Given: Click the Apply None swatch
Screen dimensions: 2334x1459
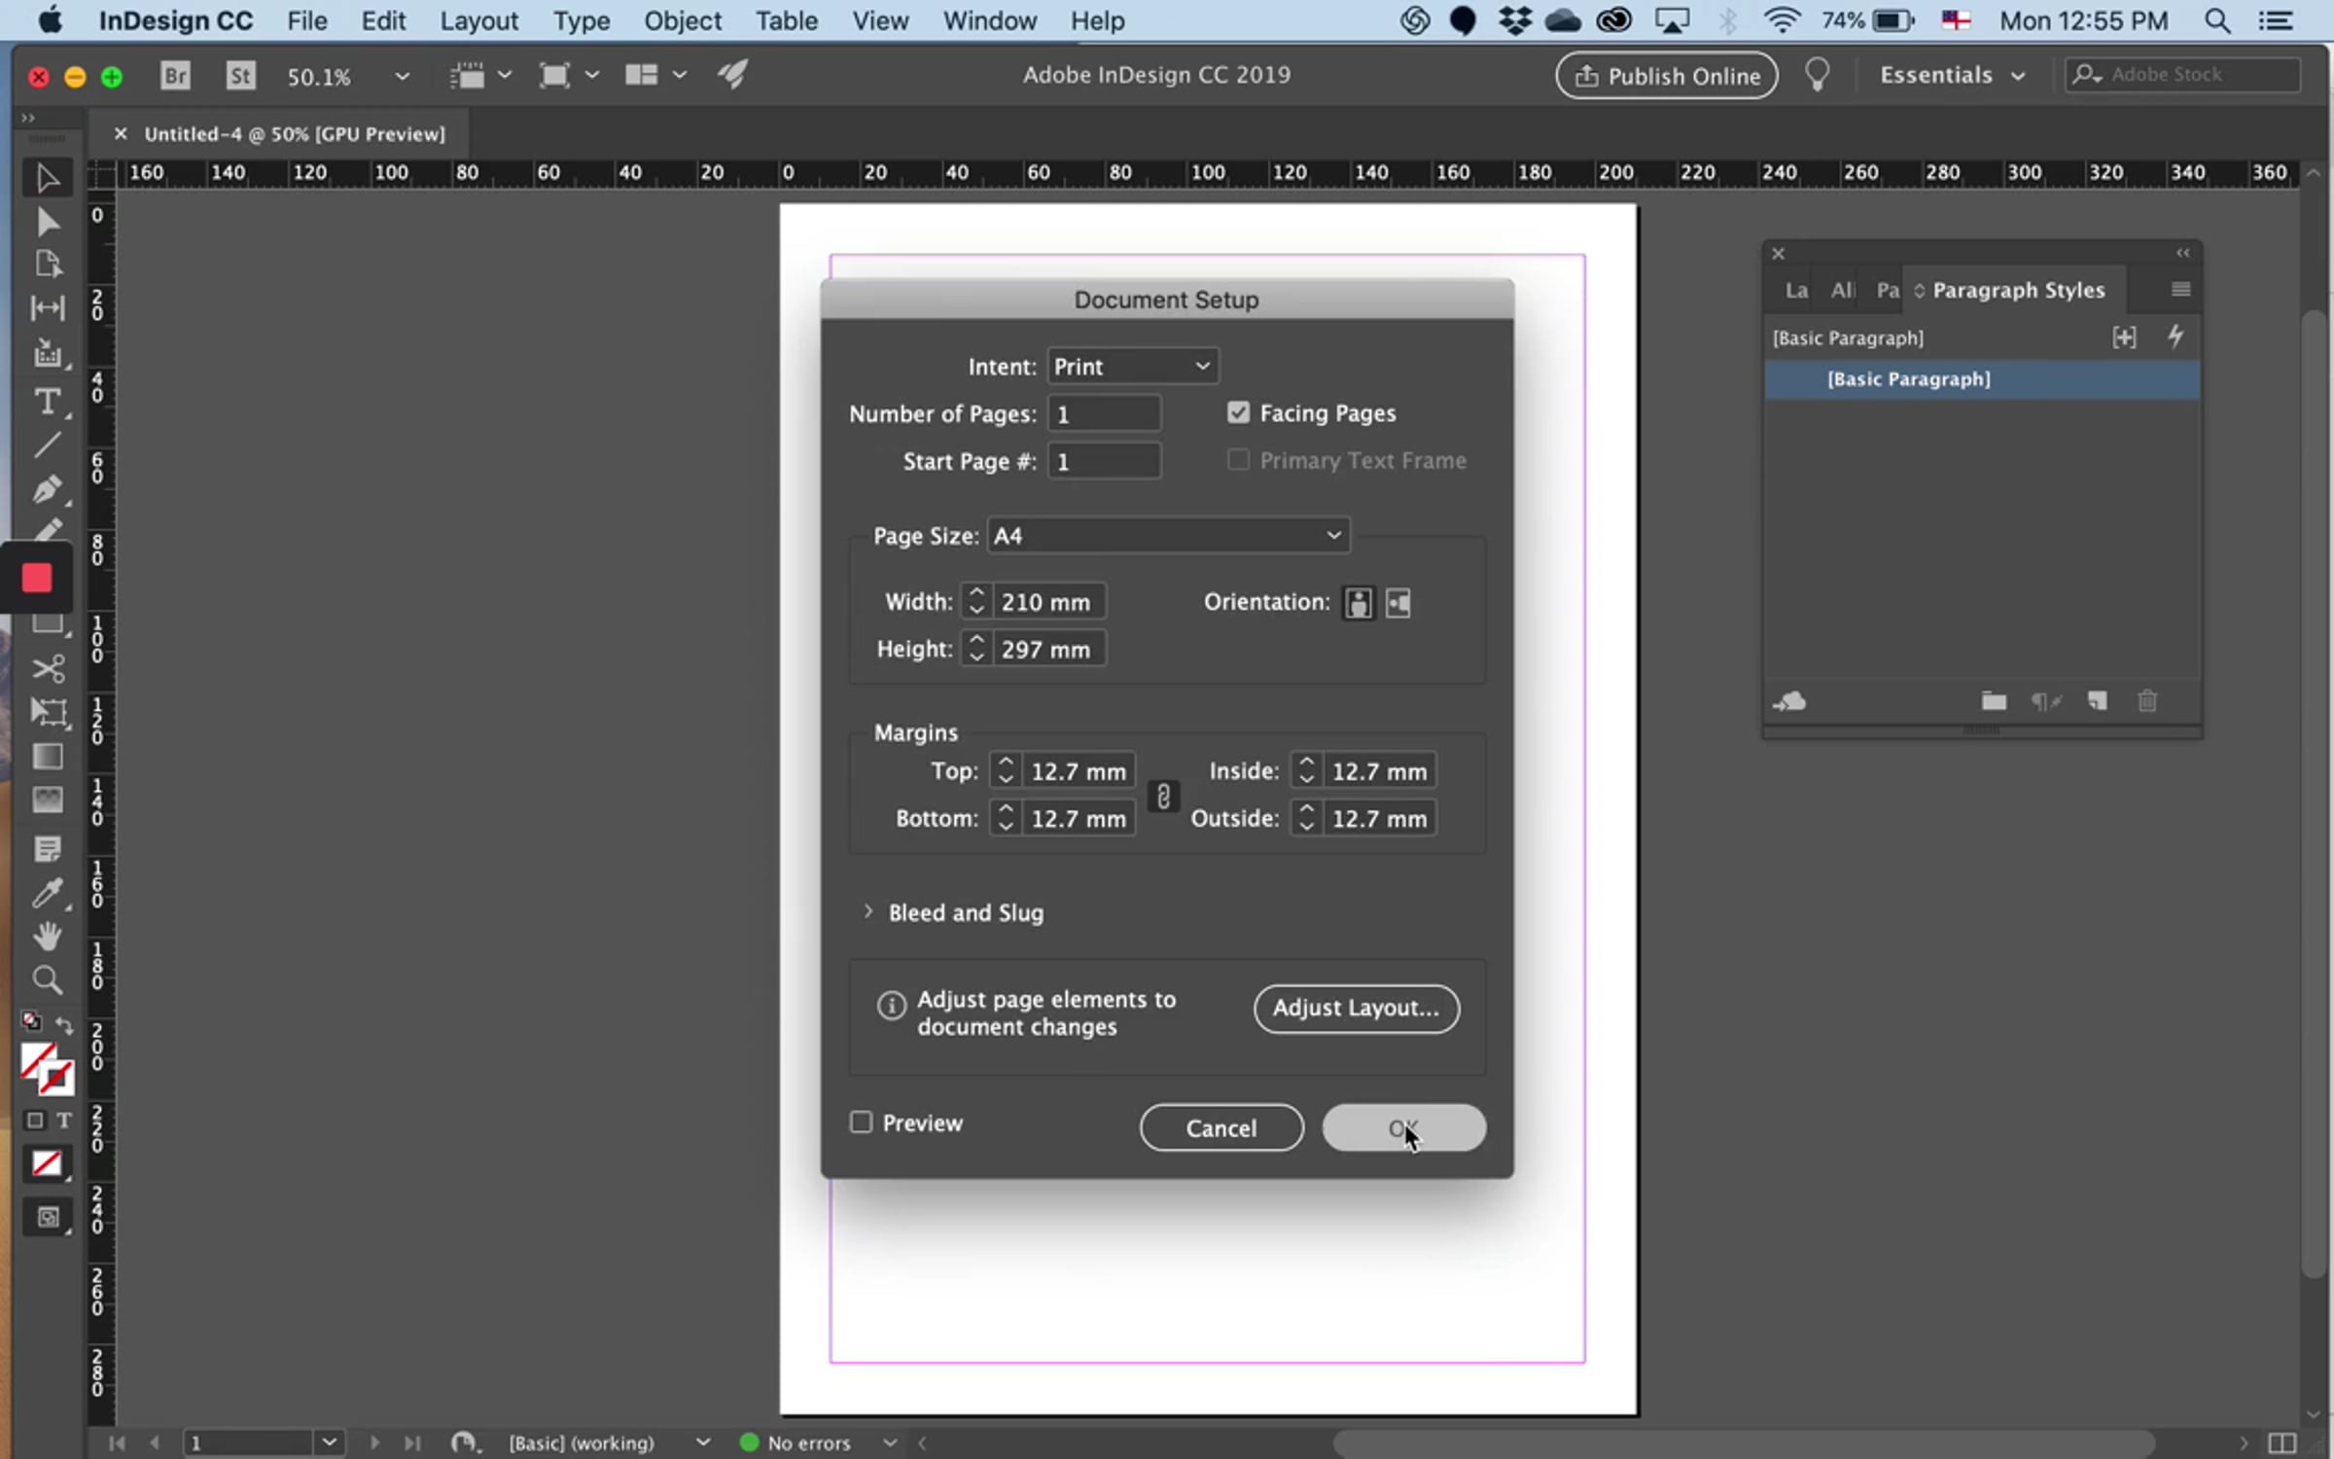Looking at the screenshot, I should click(47, 1163).
